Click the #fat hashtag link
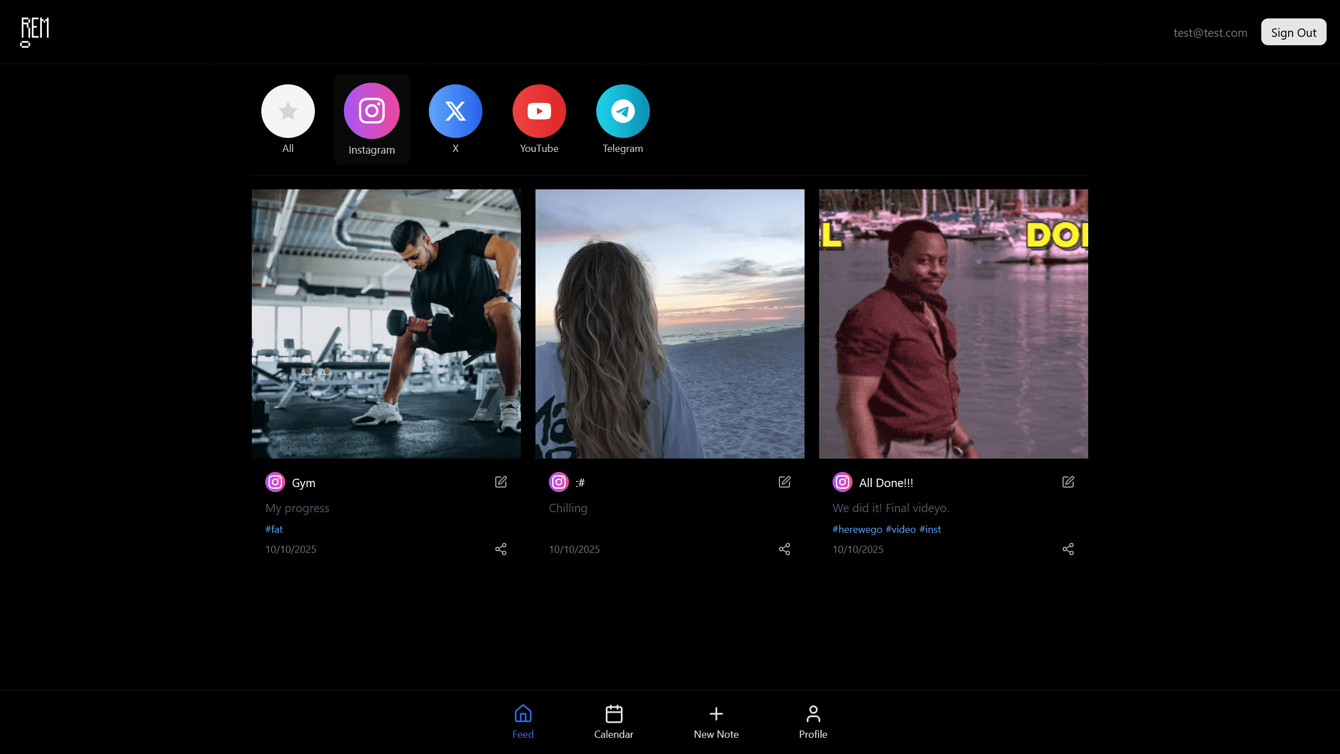Image resolution: width=1340 pixels, height=754 pixels. (x=274, y=529)
